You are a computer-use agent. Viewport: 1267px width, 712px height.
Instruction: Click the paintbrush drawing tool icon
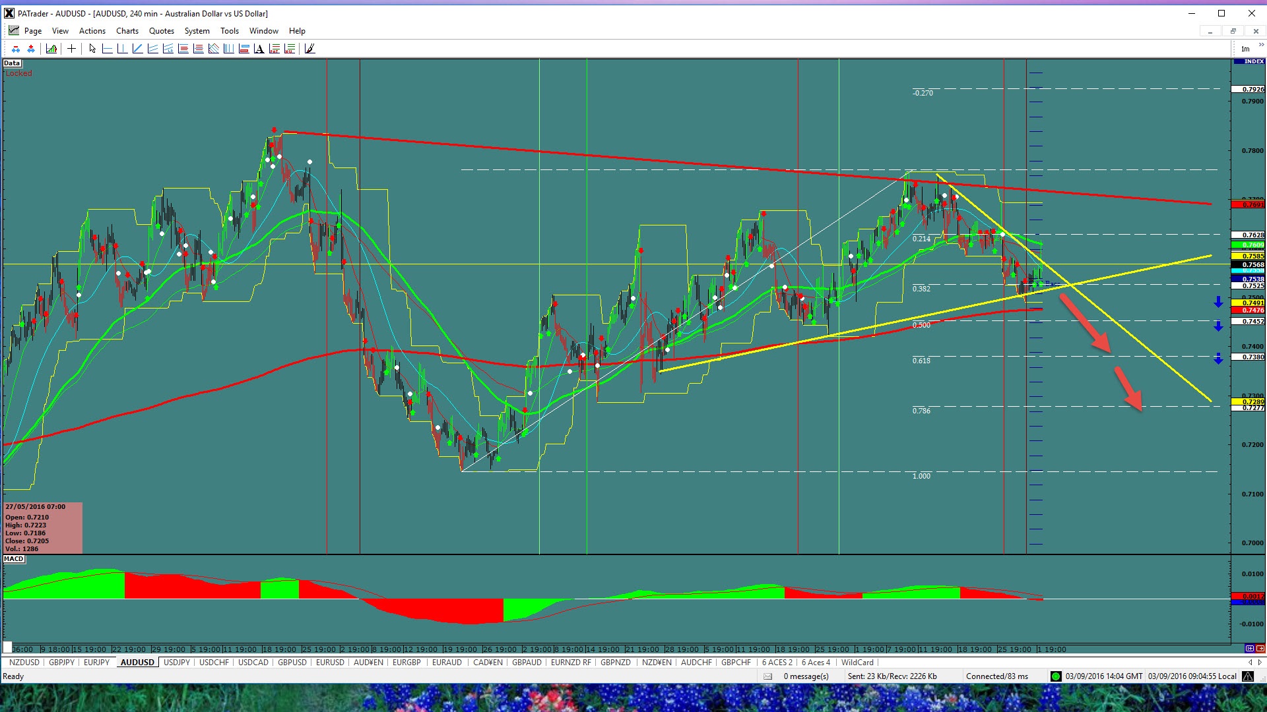309,49
